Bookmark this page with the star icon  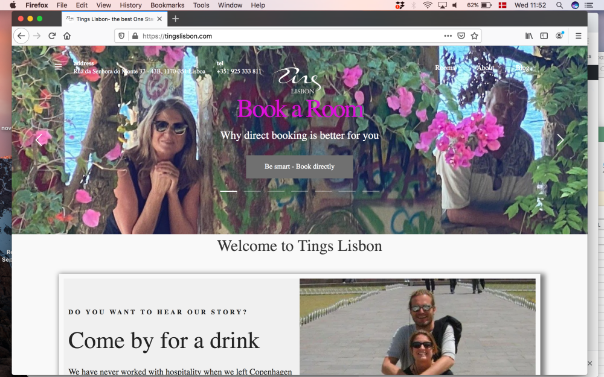pos(474,36)
